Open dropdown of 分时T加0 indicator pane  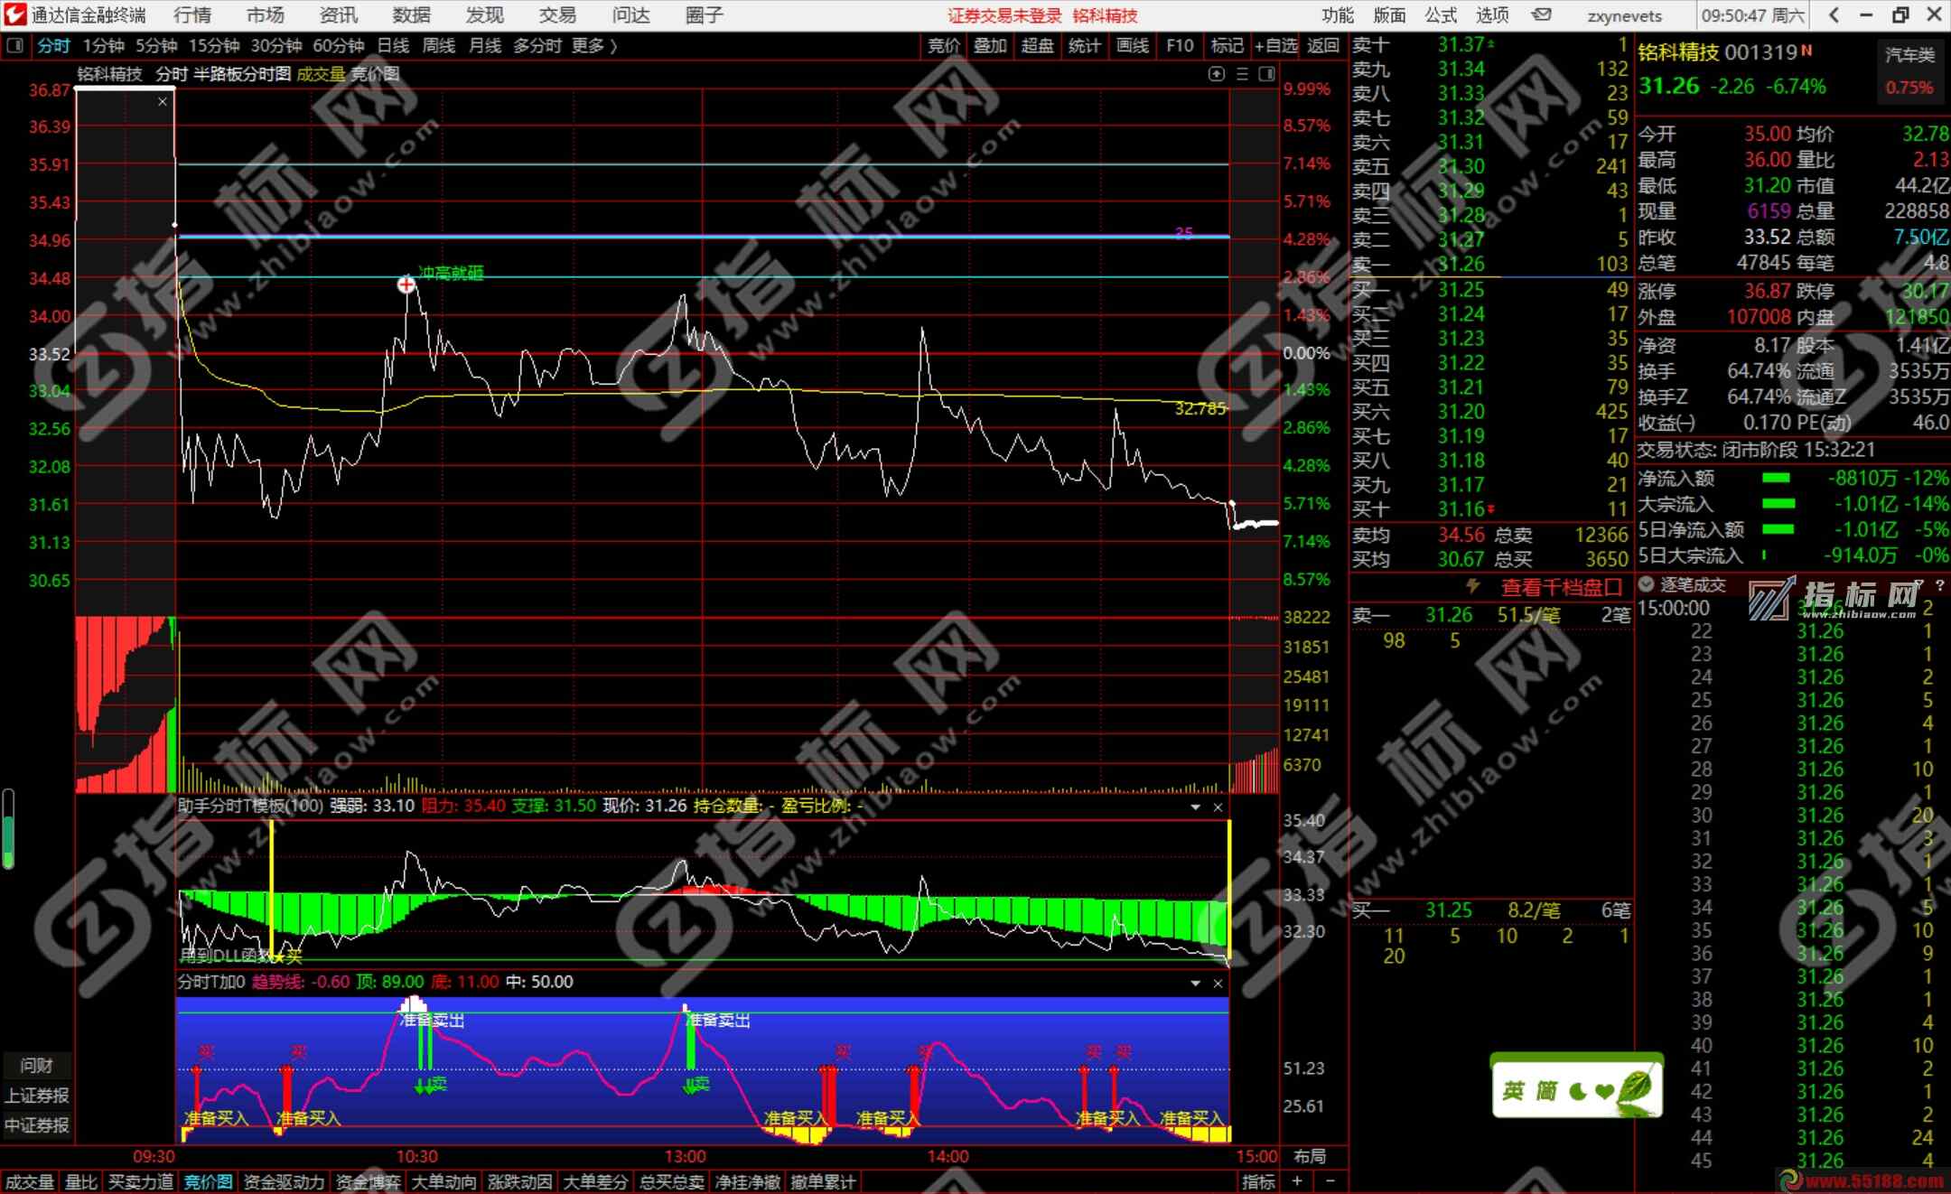coord(1196,983)
